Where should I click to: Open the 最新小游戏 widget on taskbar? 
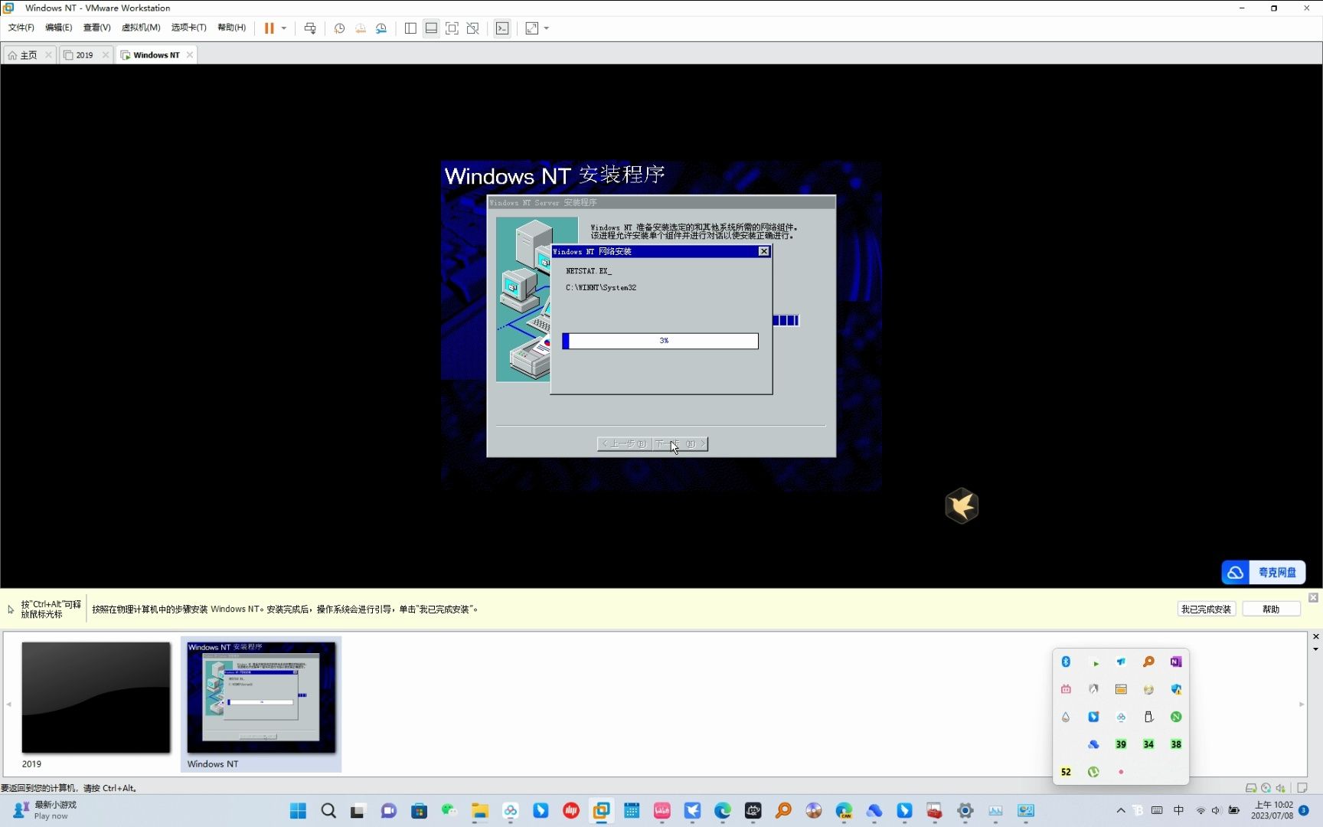44,810
